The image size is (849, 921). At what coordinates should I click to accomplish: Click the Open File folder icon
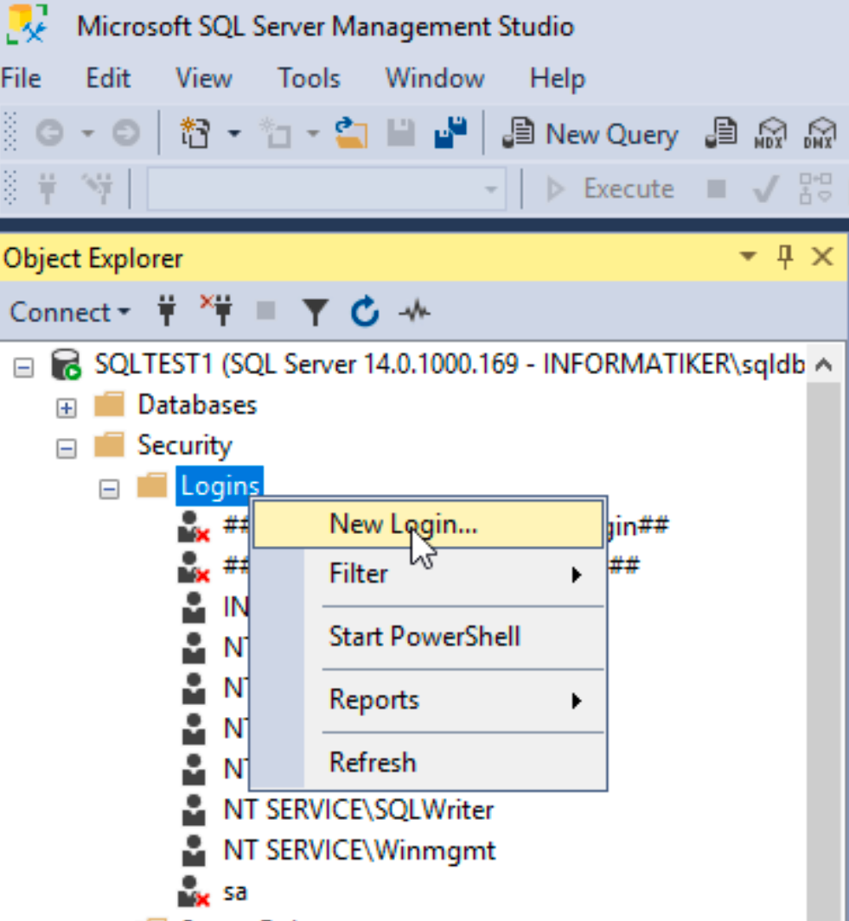pos(351,133)
